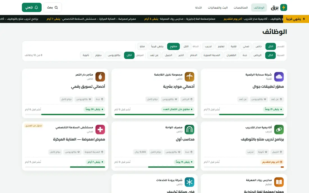This screenshot has height=193, width=309.
Task: Open الوظائف nav tab
Action: [x=259, y=8]
